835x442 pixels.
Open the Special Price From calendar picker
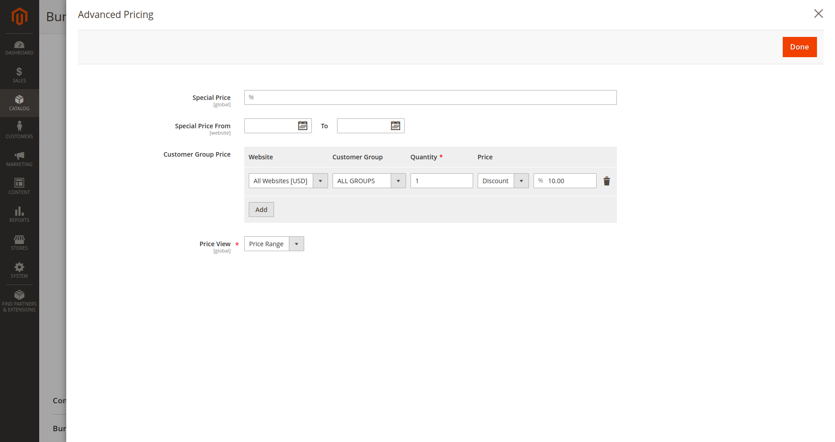[303, 126]
